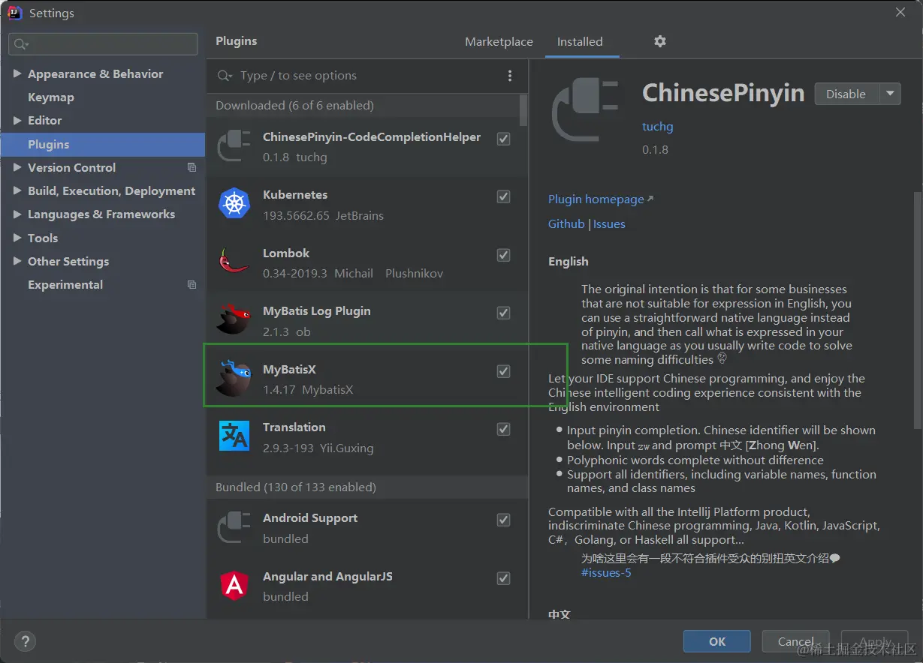Toggle the Translation plugin checkbox

504,429
